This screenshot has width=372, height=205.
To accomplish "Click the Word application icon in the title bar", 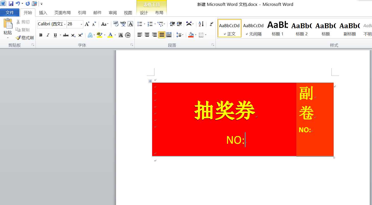I will click(3, 4).
